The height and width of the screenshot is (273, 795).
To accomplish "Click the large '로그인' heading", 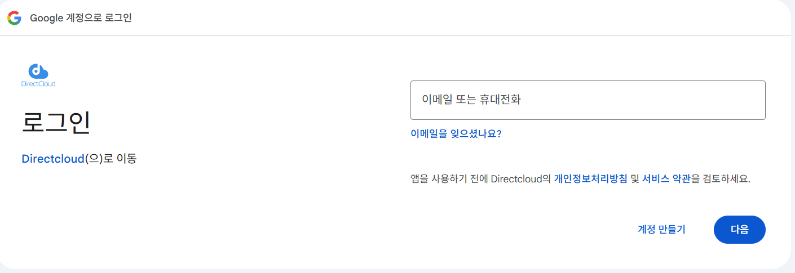I will (x=56, y=123).
